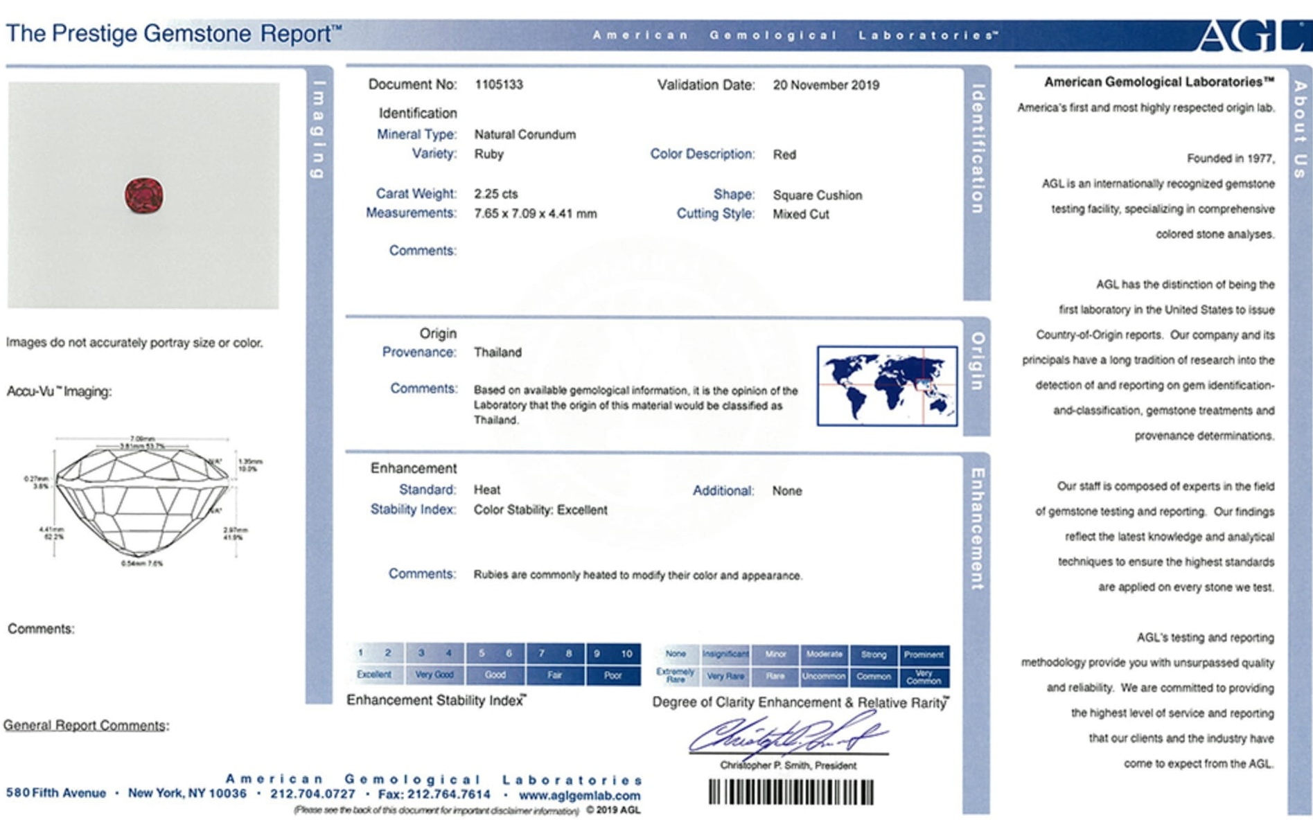Click the Accu-Vu Imaging label
Screen dimensions: 1313x820
(60, 391)
